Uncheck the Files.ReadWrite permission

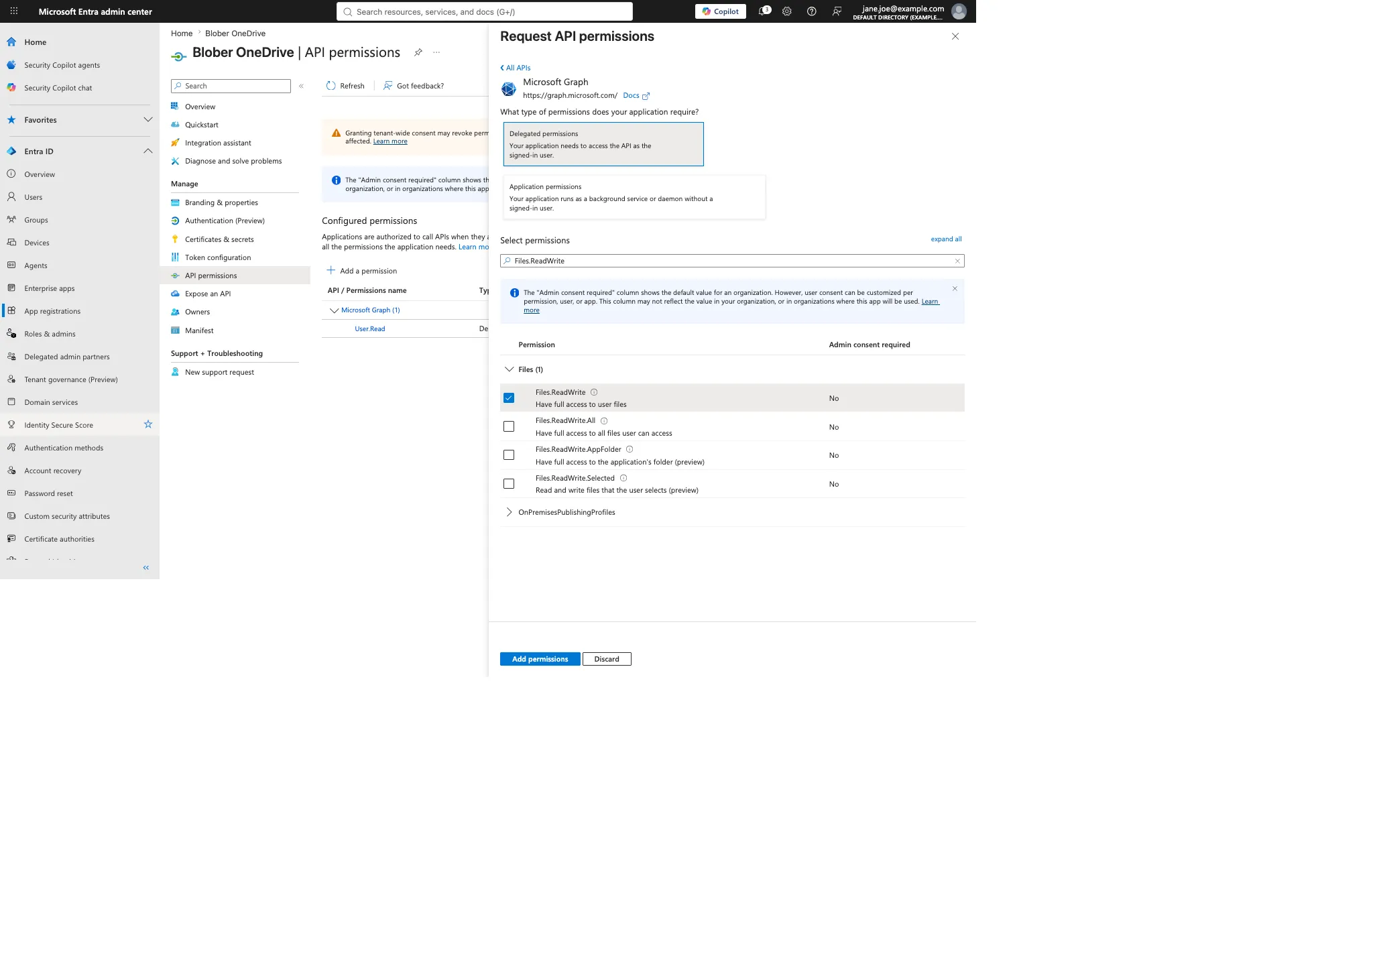tap(509, 398)
